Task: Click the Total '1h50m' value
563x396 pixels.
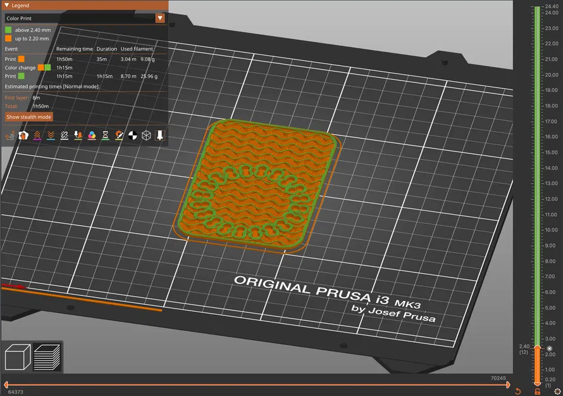Action: (x=40, y=106)
